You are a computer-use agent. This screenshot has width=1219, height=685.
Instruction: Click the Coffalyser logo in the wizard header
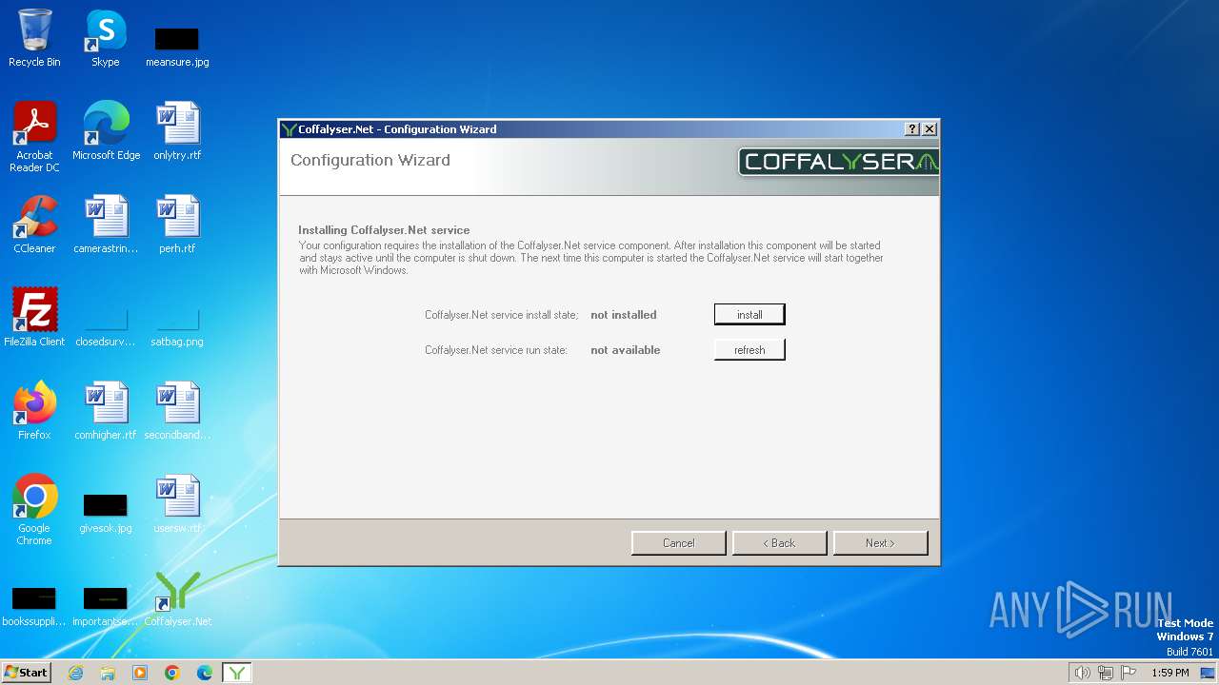tap(838, 162)
